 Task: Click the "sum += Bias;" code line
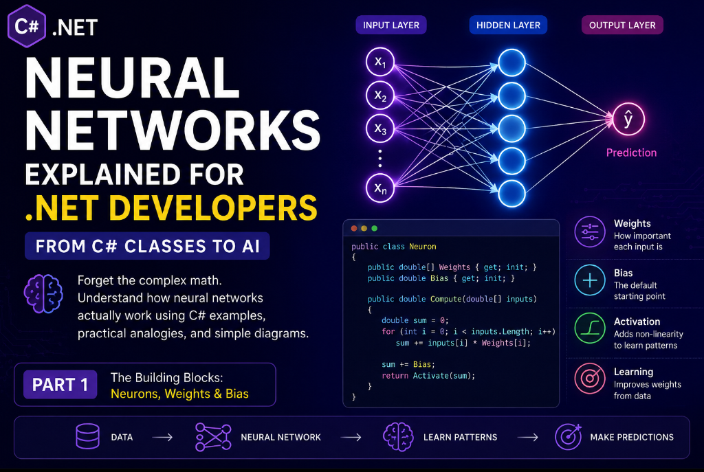[408, 364]
